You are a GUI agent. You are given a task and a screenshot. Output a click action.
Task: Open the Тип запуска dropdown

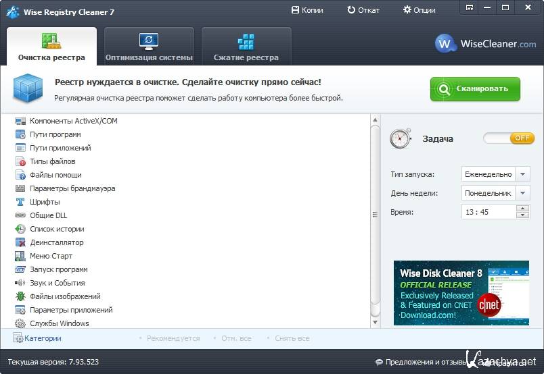coord(522,174)
